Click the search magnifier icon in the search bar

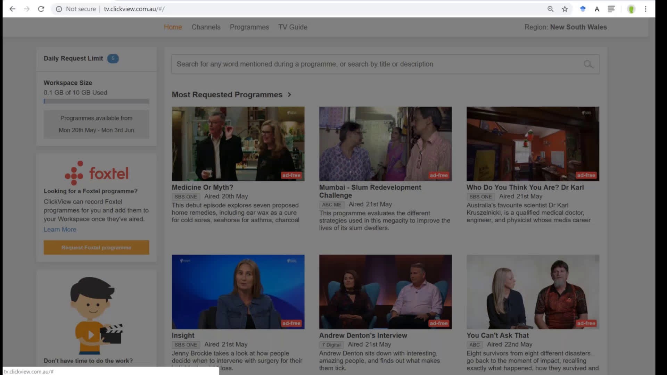tap(588, 64)
